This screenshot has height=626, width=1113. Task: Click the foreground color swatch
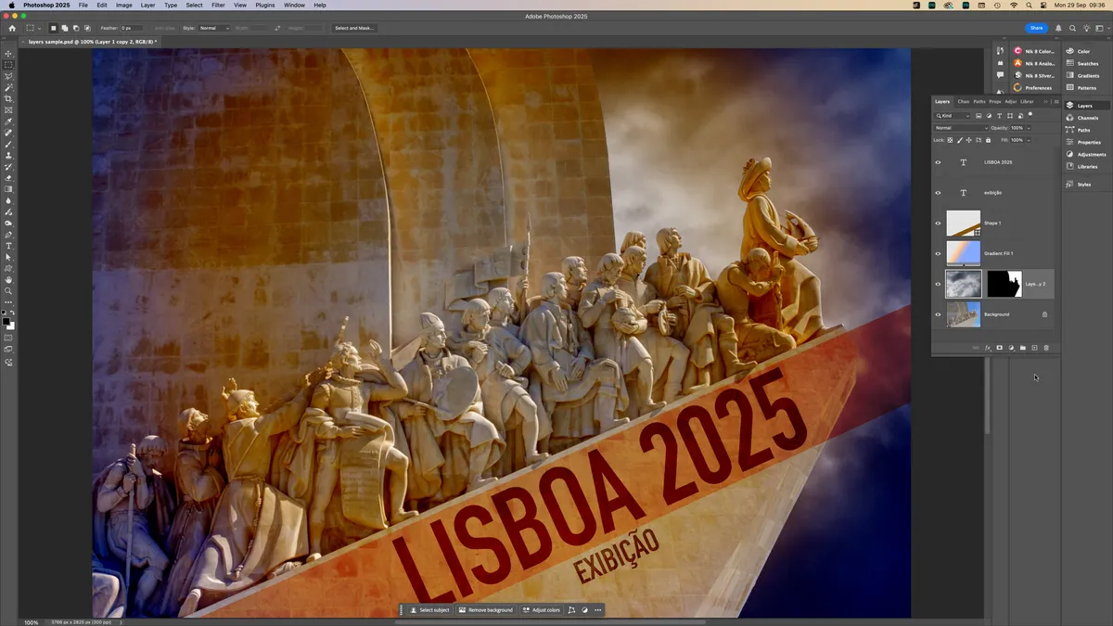point(6,321)
